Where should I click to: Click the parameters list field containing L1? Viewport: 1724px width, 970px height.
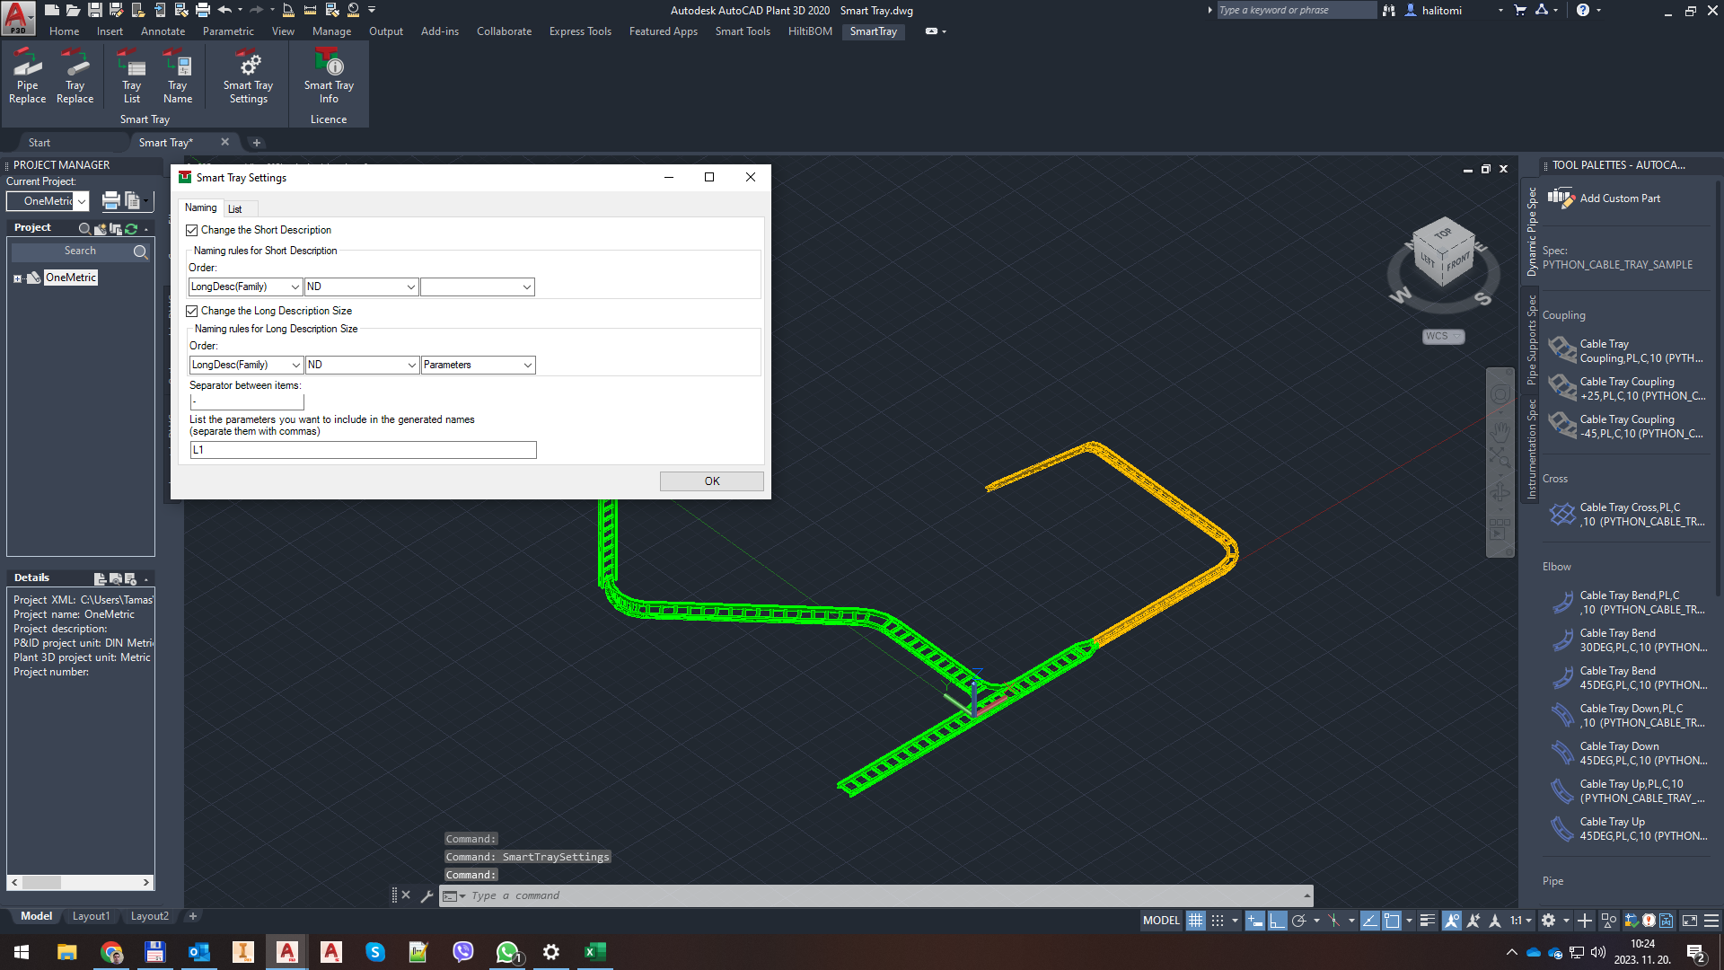363,450
